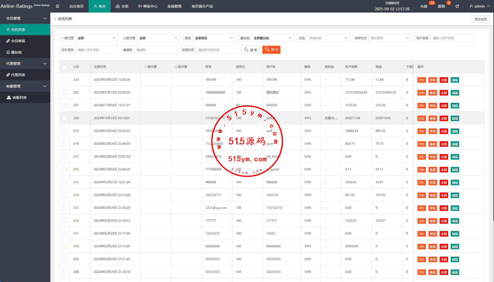Viewport: 494px width, 282px height.
Task: Click the 充值 notification badge
Action: click(x=432, y=3)
